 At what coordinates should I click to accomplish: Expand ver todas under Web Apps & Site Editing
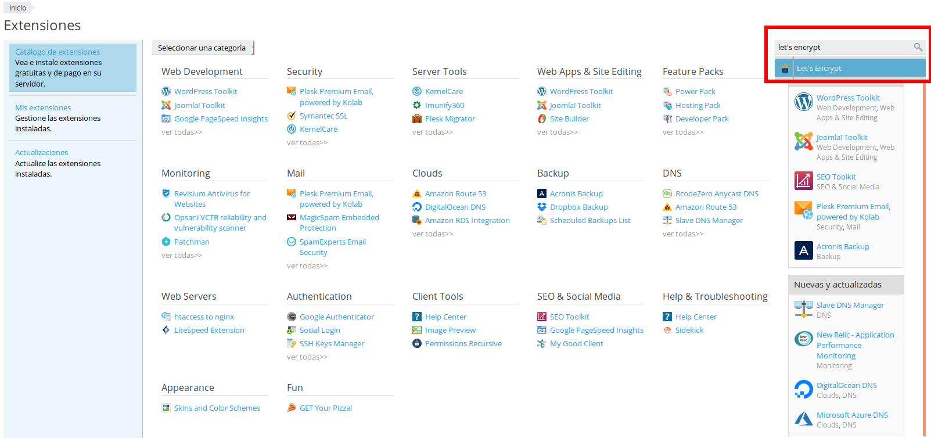(558, 132)
